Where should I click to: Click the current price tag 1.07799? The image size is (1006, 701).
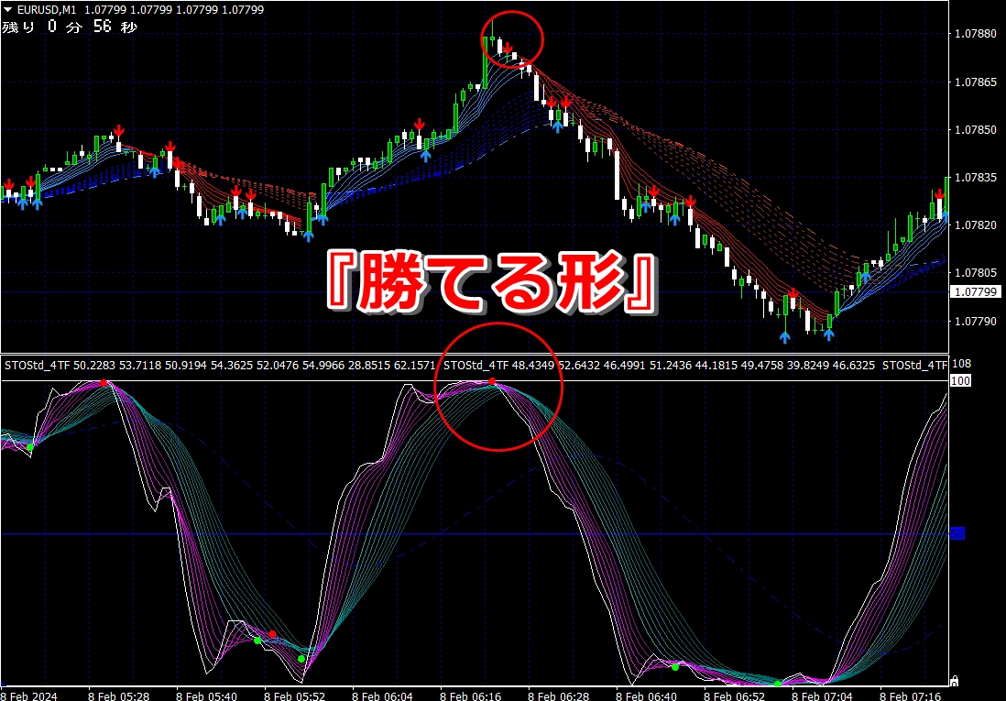(973, 292)
